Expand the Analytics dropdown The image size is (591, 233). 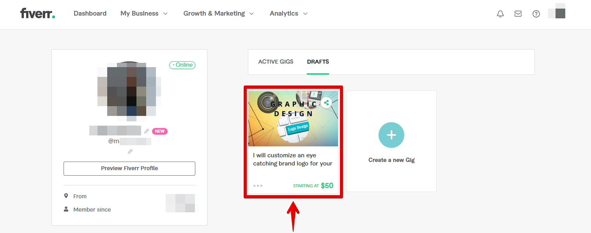click(288, 14)
